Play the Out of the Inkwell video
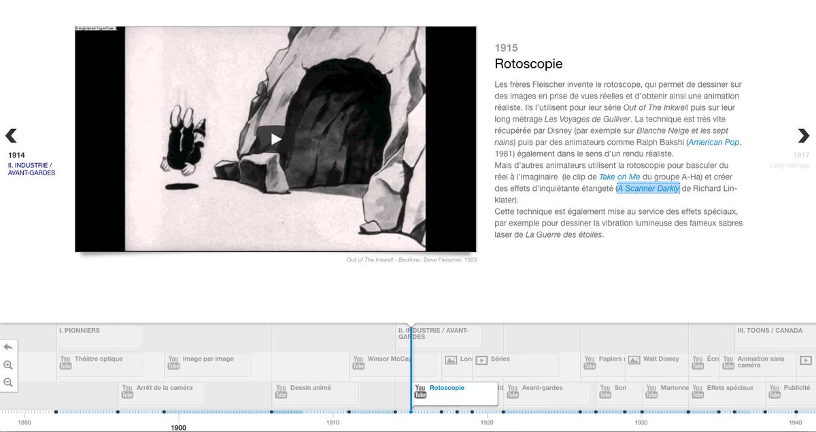 [274, 138]
